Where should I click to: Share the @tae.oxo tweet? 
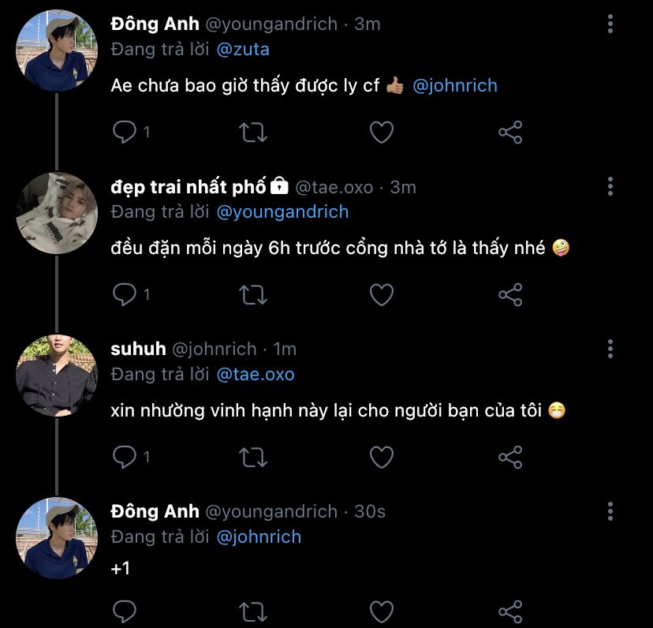click(510, 294)
